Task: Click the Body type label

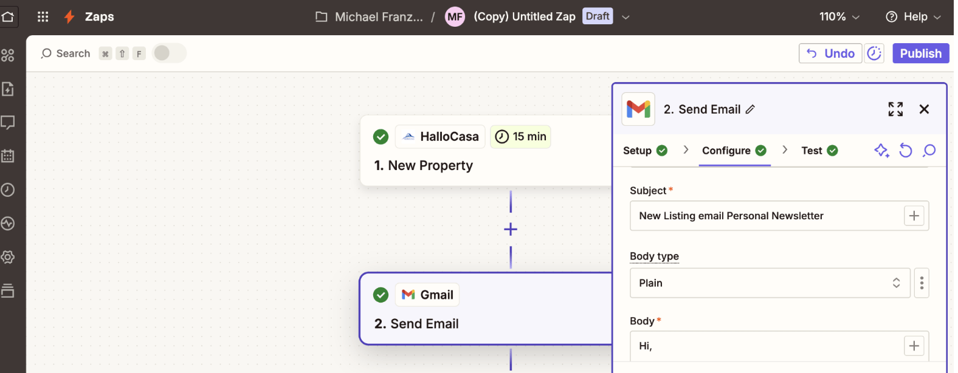Action: (654, 256)
